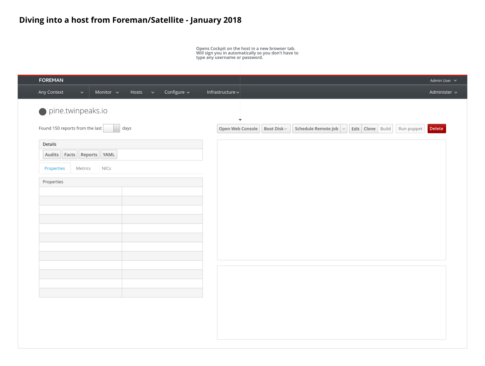Switch to the Properties tab
Screen dimensions: 485x366
(55, 168)
